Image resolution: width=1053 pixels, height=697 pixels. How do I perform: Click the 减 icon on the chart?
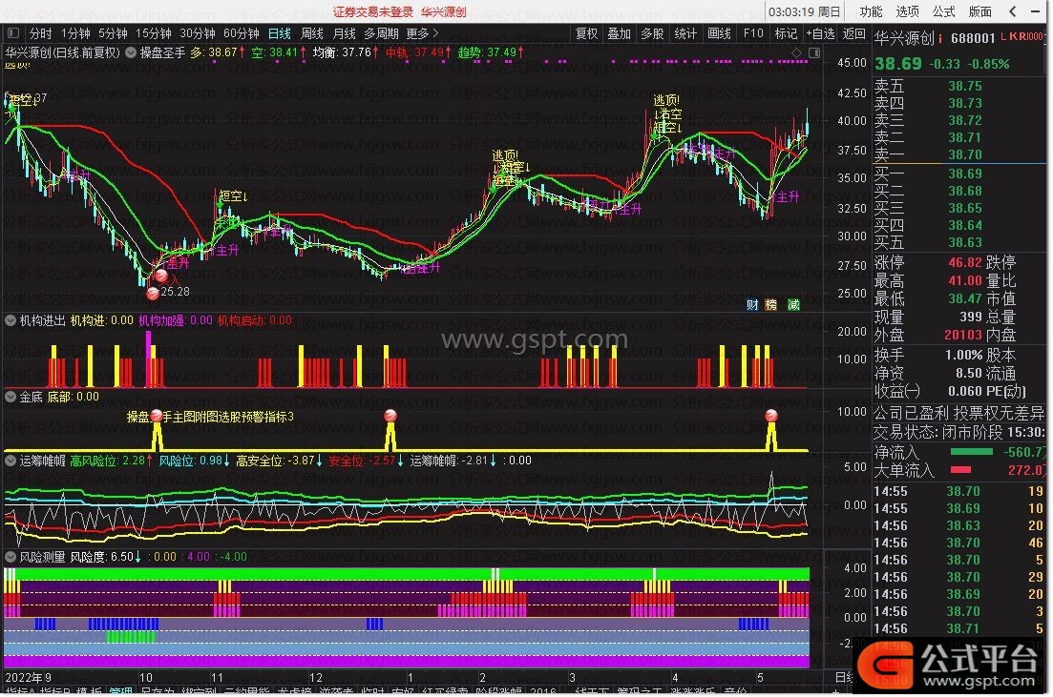793,305
